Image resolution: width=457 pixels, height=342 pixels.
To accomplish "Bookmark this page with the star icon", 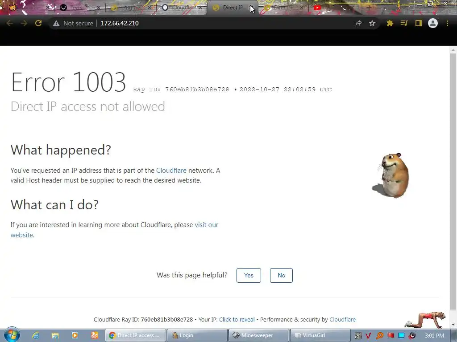I will 372,23.
